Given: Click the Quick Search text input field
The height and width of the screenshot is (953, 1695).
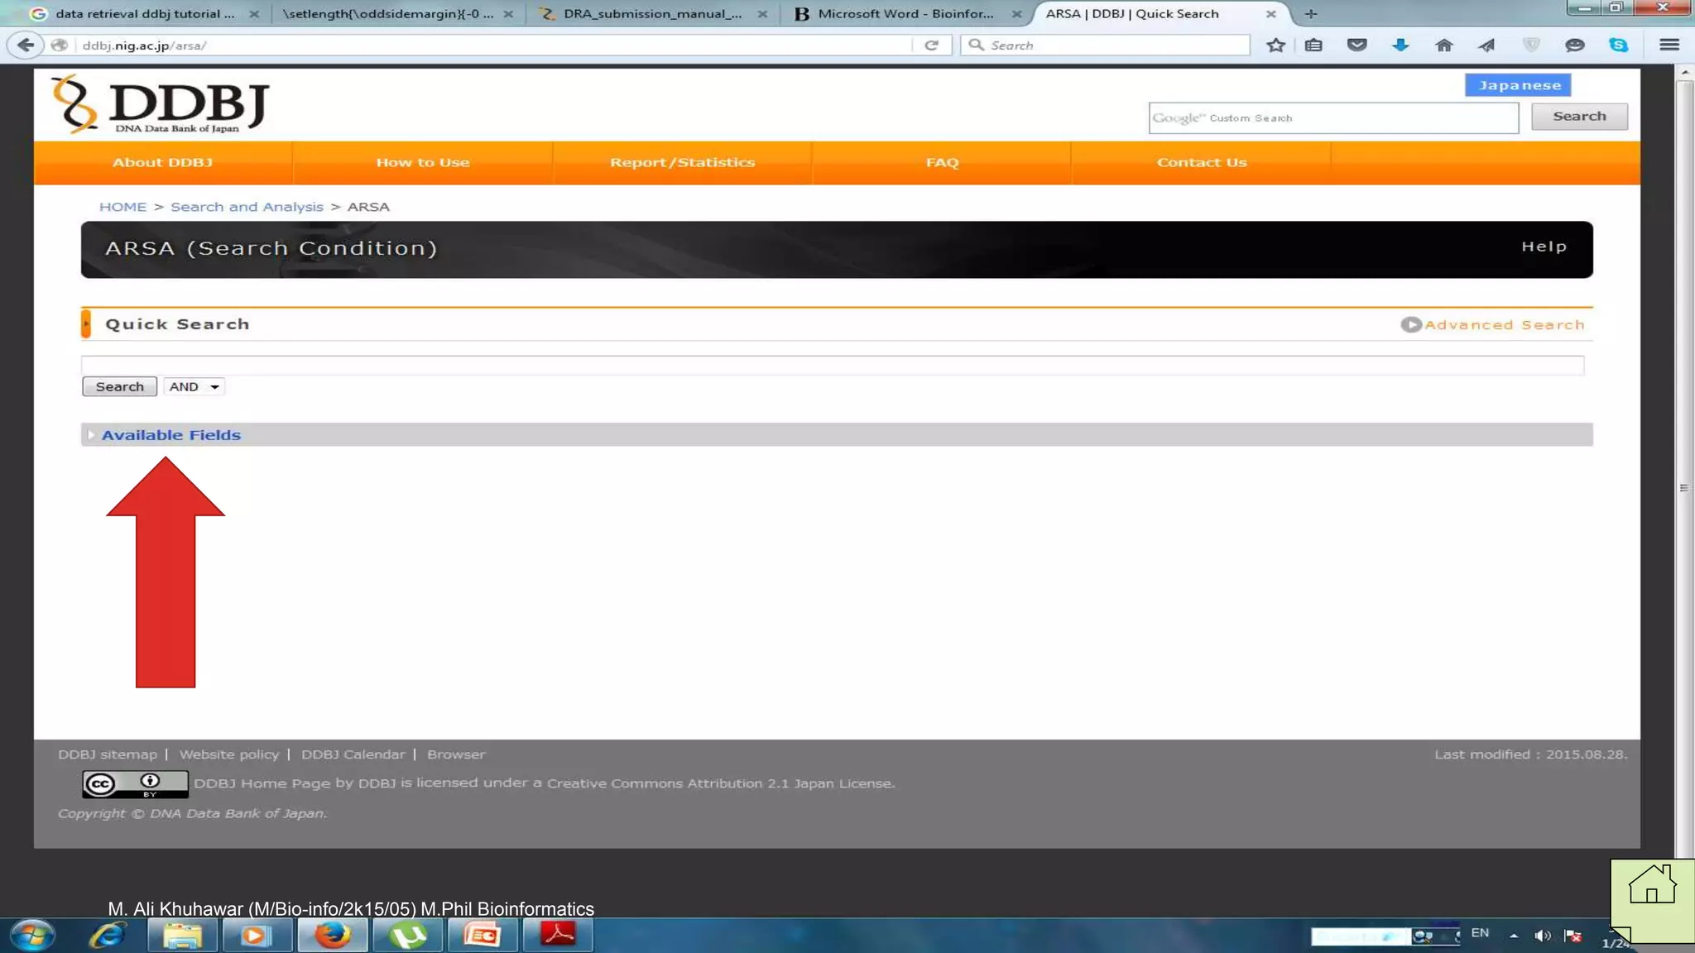Looking at the screenshot, I should point(832,365).
